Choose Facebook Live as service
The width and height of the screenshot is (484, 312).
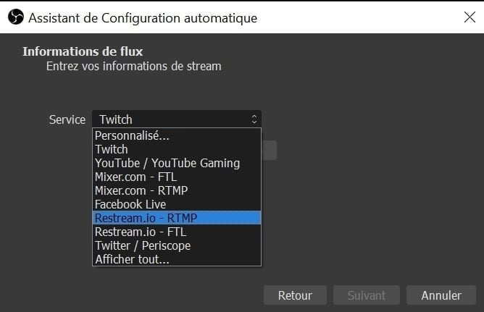click(x=177, y=204)
